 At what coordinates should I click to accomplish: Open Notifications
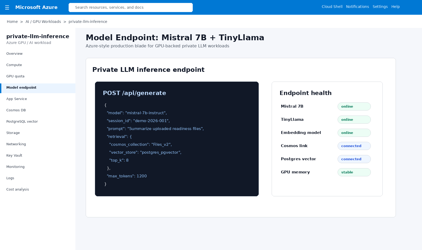coord(357,7)
